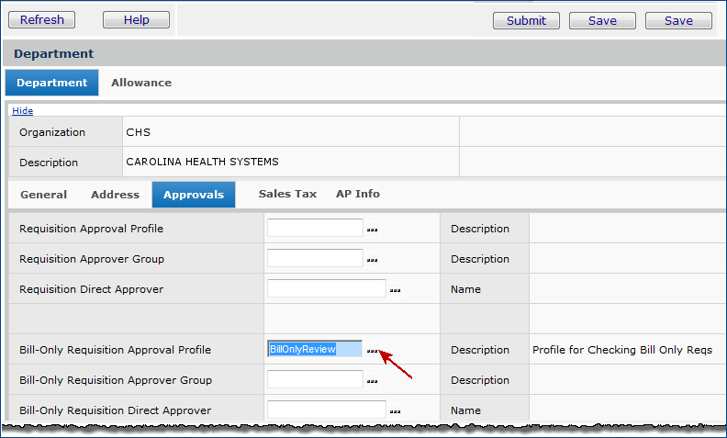Click the Requisition Approval Profile text field
This screenshot has width=727, height=438.
(x=315, y=228)
